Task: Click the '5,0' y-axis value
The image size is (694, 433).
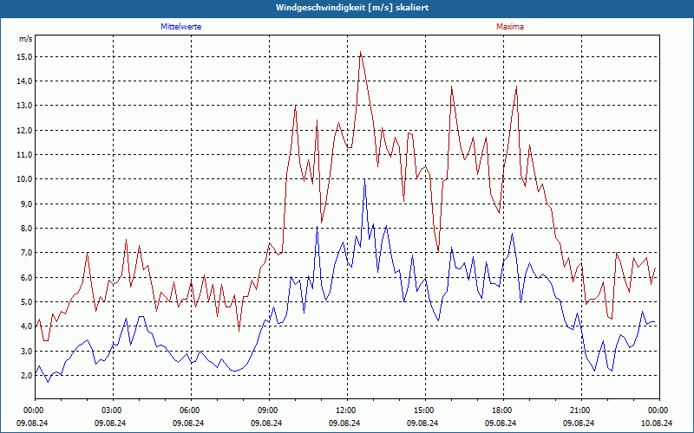Action: (x=26, y=301)
